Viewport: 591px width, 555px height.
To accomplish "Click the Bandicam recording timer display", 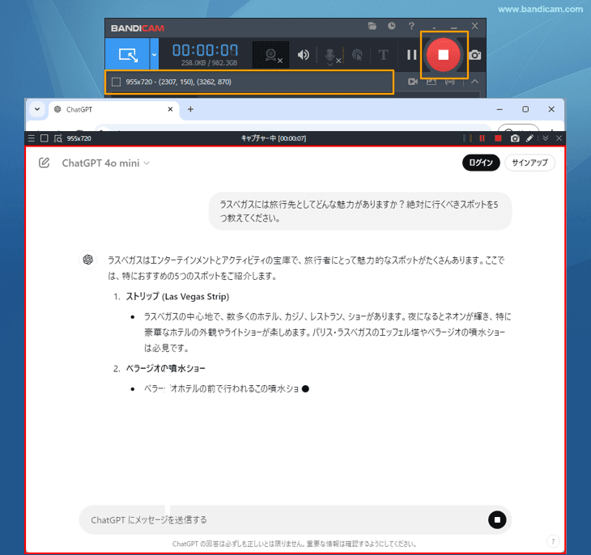I will coord(205,50).
